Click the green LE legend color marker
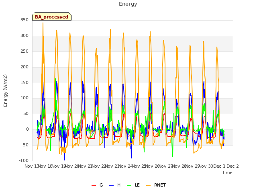The width and height of the screenshot is (257, 193). (129, 186)
